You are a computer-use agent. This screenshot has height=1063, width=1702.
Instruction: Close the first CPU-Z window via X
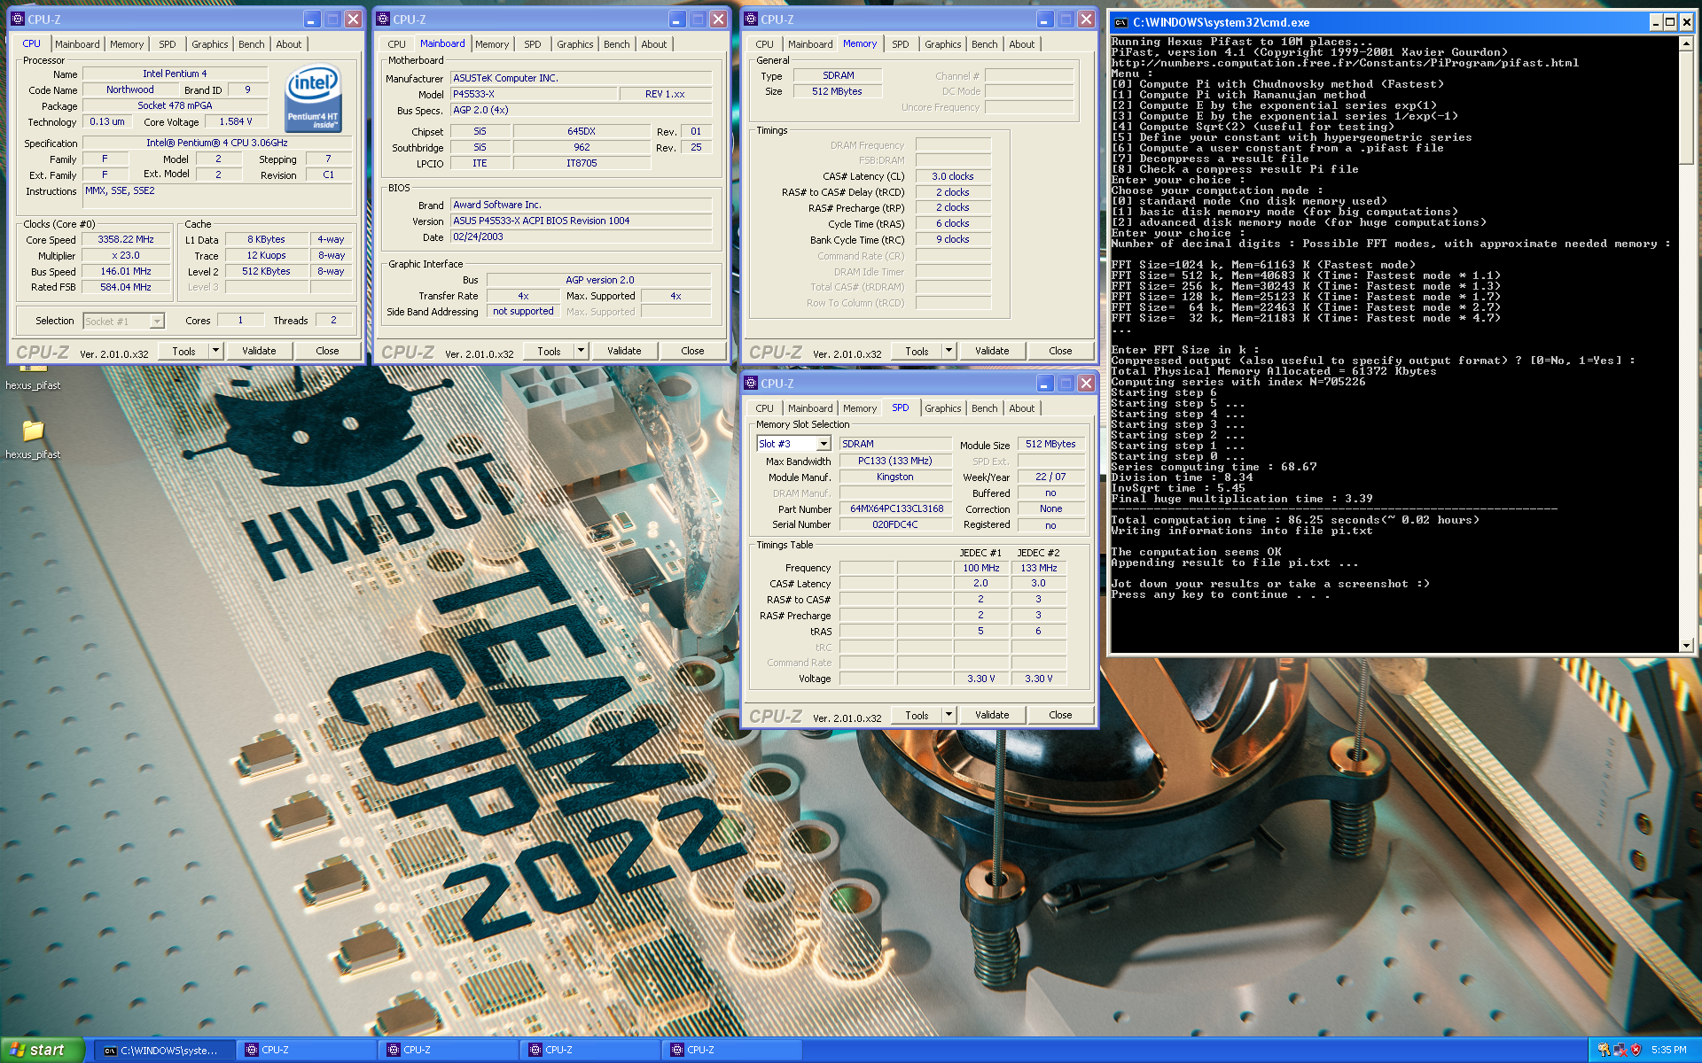pos(353,19)
